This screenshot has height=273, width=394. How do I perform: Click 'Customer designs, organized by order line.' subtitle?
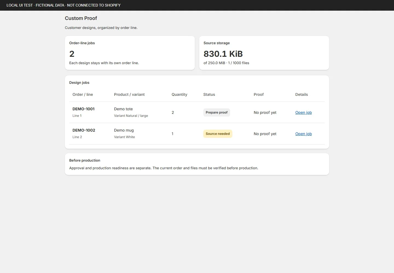(101, 28)
